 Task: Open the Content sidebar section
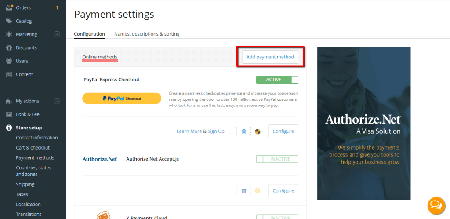[x=25, y=74]
